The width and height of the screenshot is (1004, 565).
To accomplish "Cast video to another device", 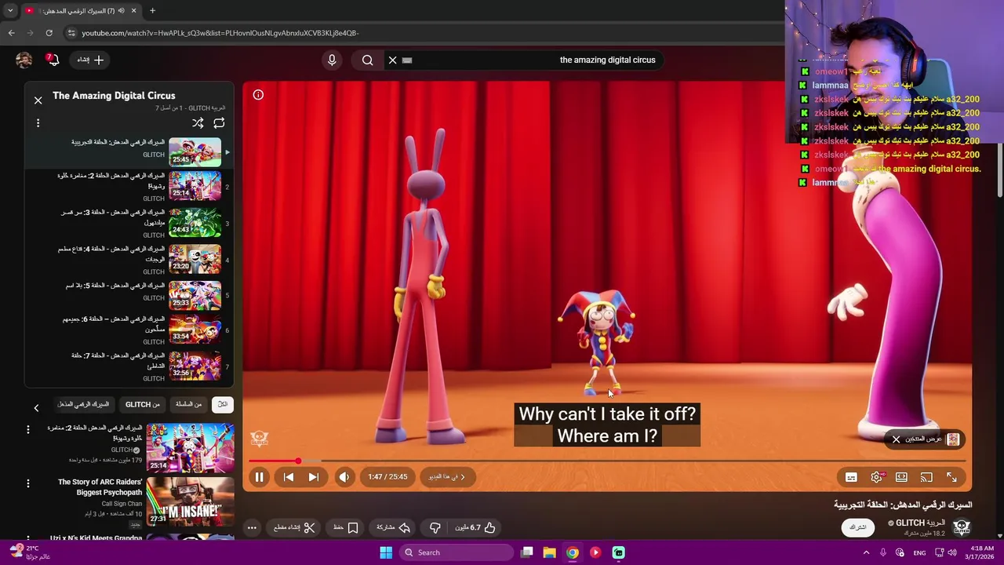I will 926,477.
